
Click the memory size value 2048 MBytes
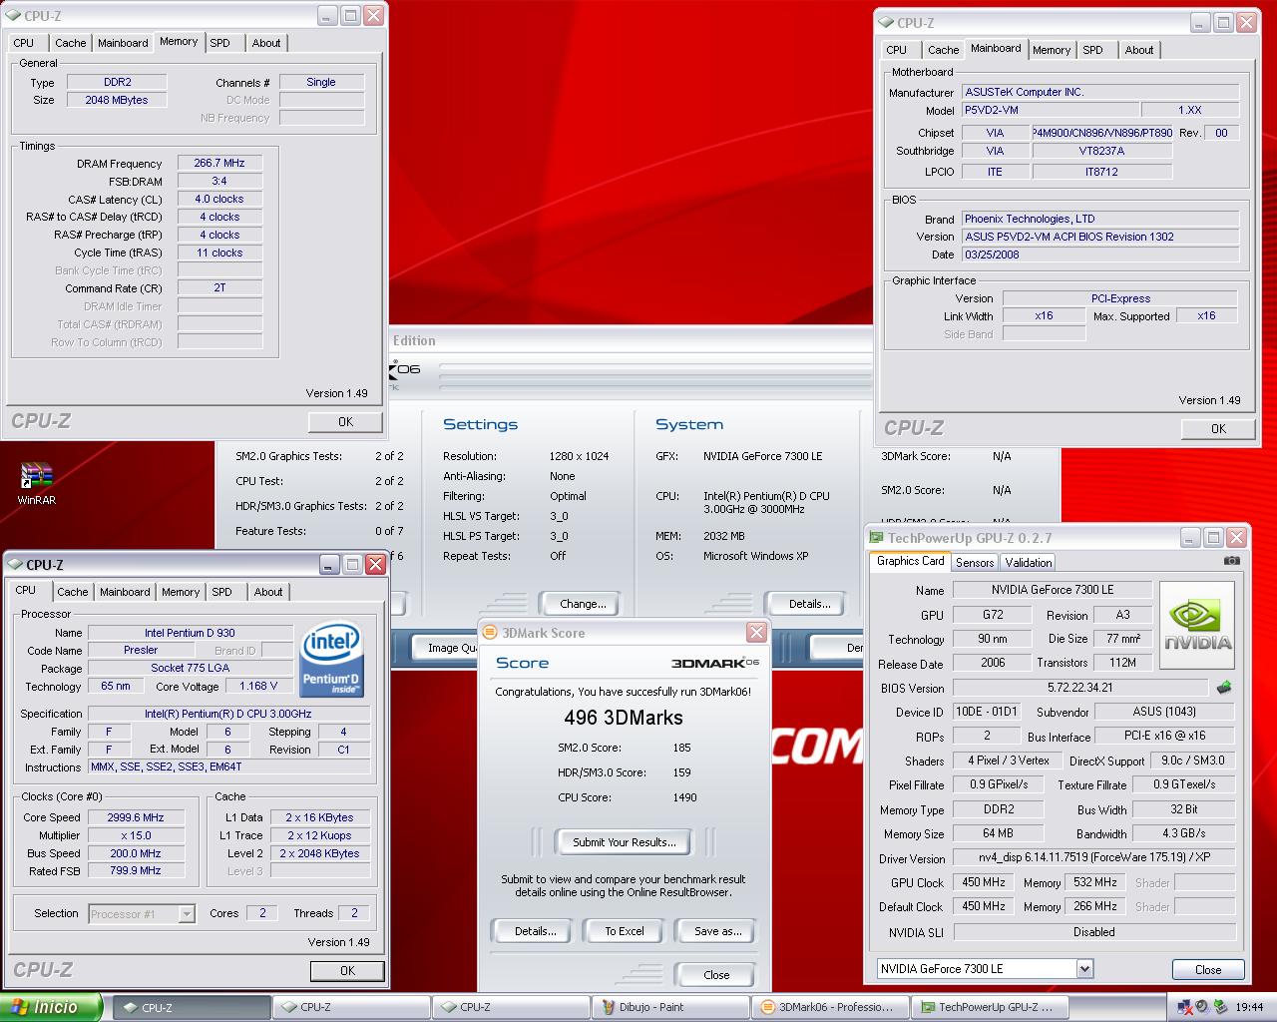tap(117, 100)
